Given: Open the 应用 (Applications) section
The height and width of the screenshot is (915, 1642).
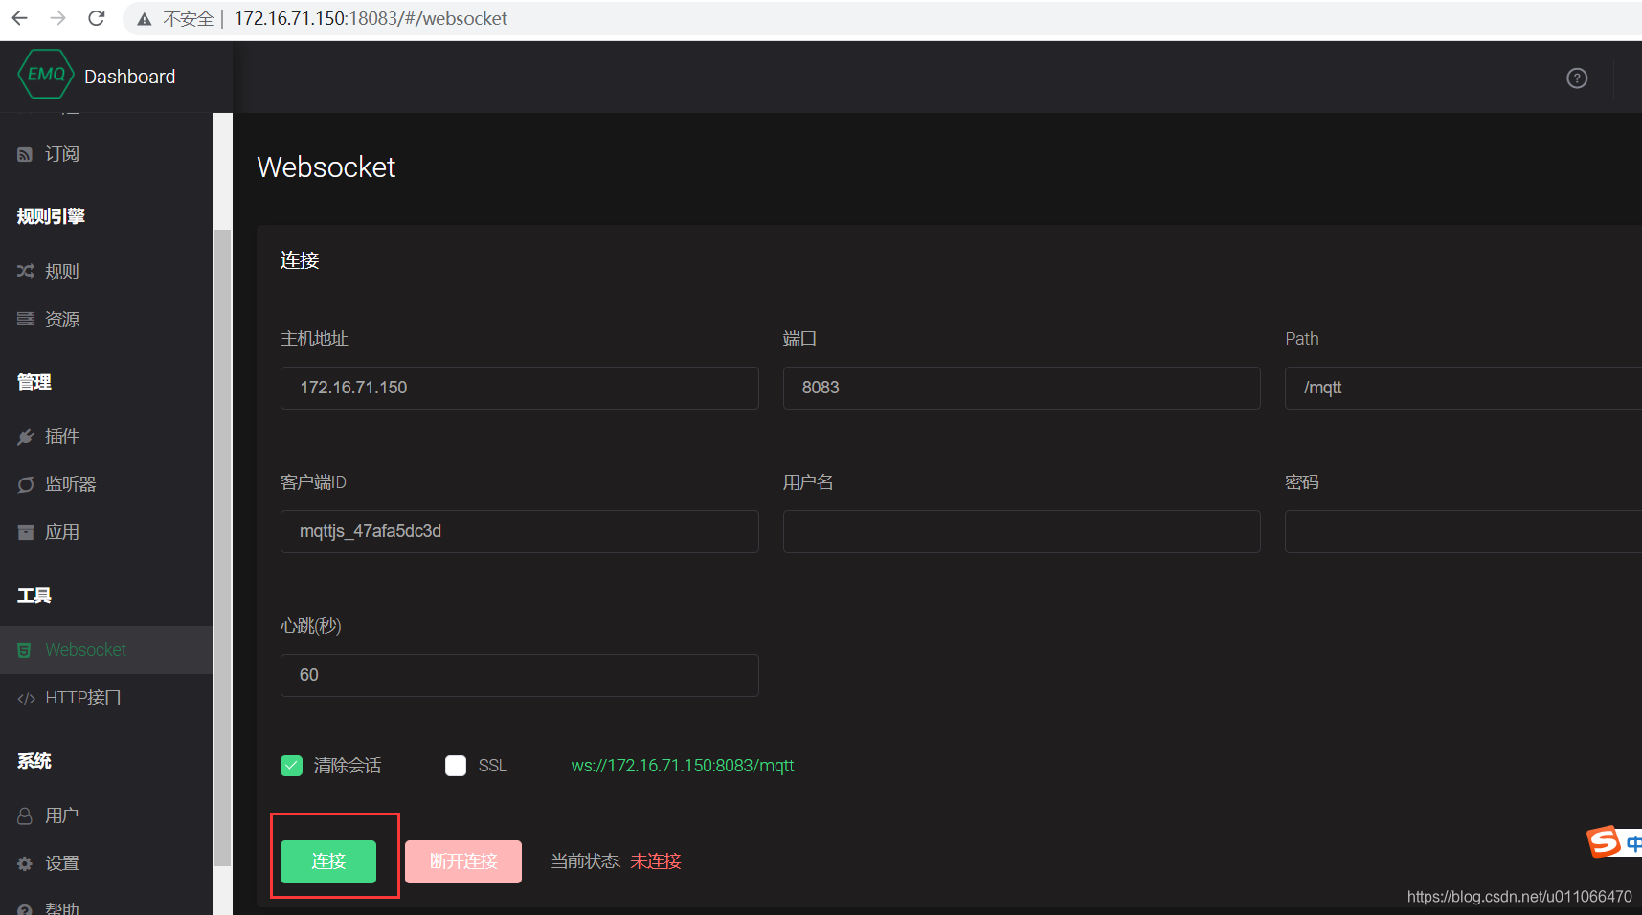Looking at the screenshot, I should [62, 532].
